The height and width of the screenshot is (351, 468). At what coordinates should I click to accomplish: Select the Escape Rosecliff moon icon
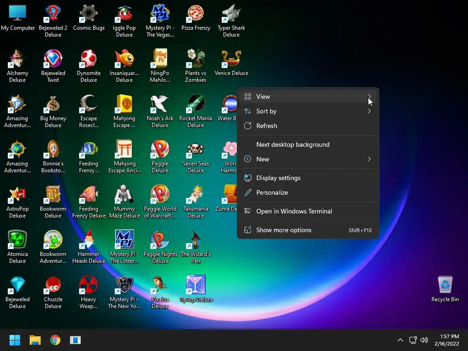(x=89, y=104)
